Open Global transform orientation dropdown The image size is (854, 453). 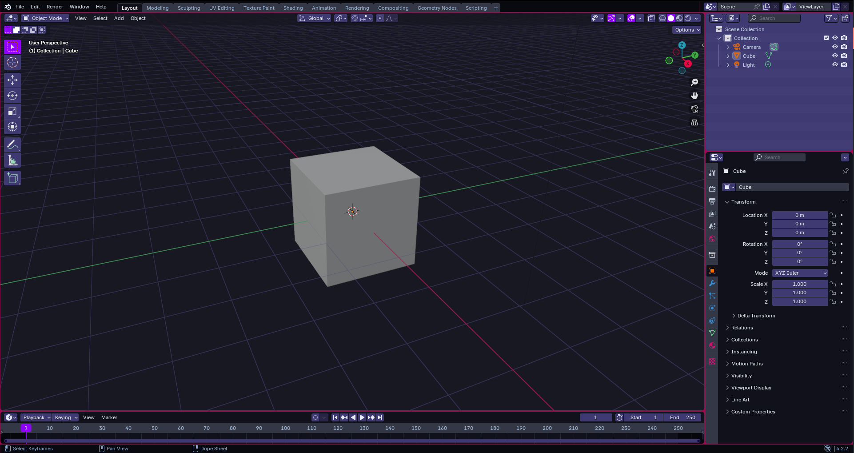click(315, 18)
